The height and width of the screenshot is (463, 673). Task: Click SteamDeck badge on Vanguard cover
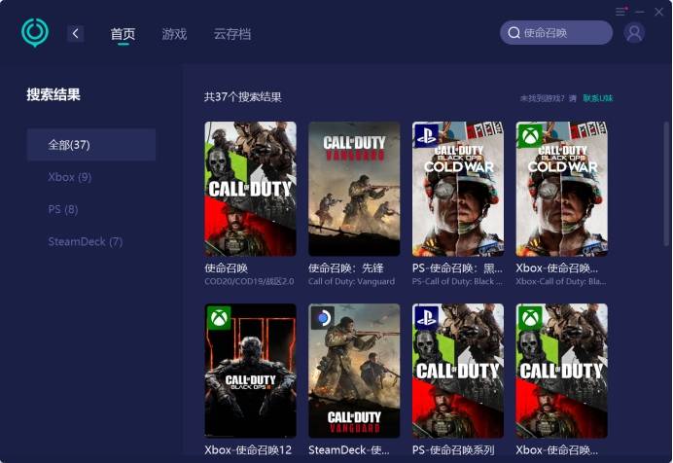(x=322, y=317)
